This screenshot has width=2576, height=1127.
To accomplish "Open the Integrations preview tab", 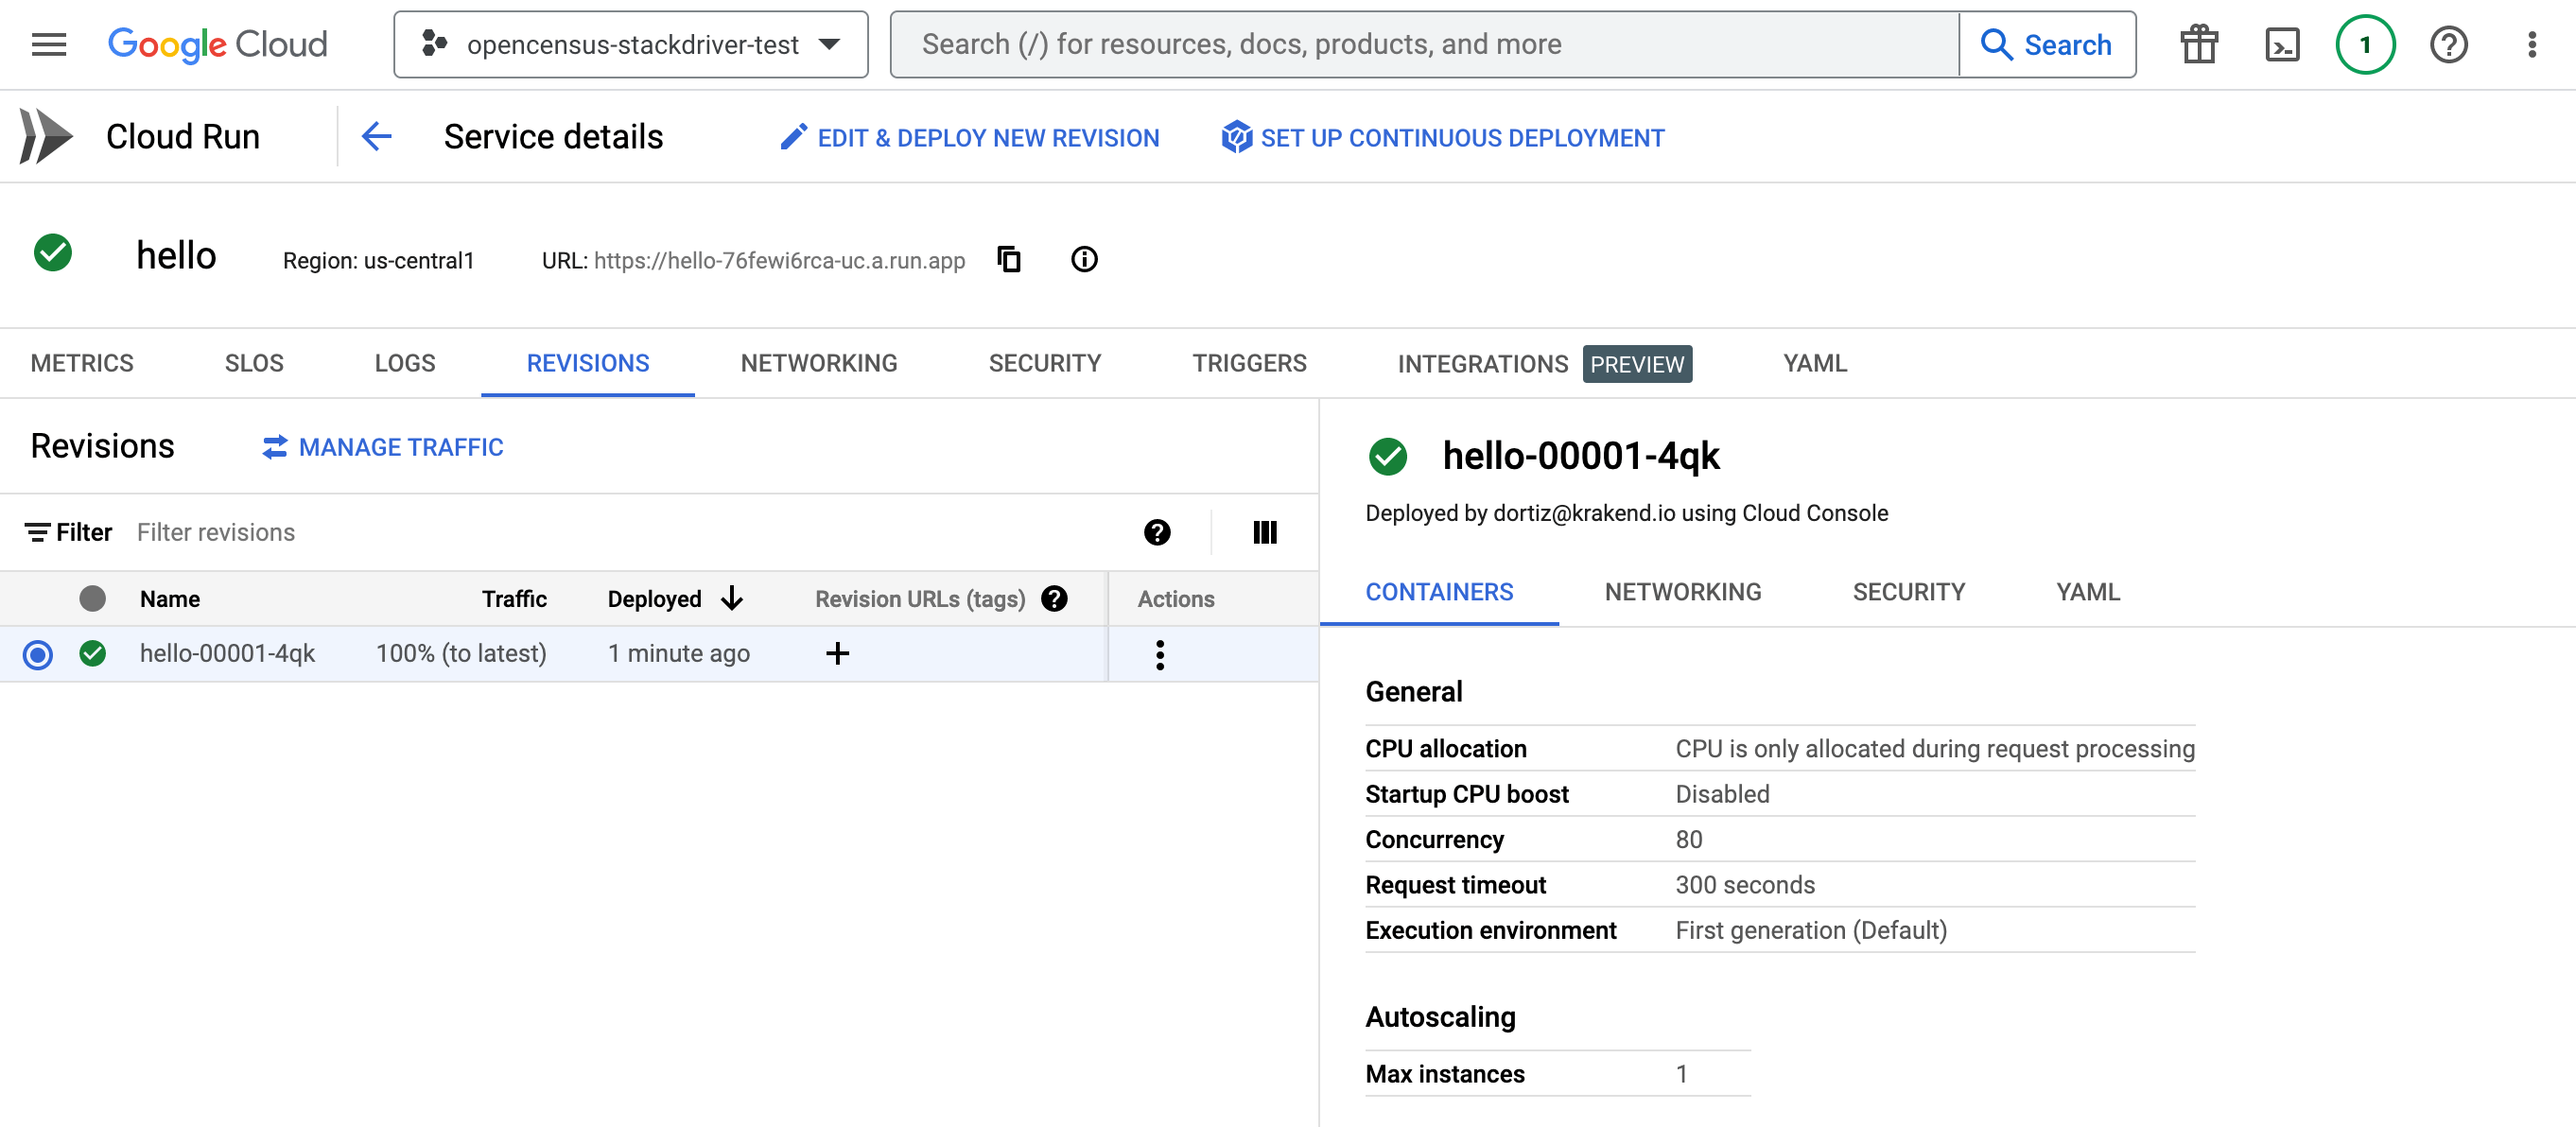I will tap(1544, 363).
